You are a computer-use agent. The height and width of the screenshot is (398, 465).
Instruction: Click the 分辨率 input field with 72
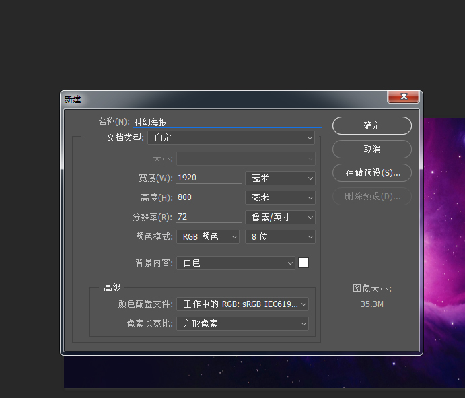(x=209, y=217)
